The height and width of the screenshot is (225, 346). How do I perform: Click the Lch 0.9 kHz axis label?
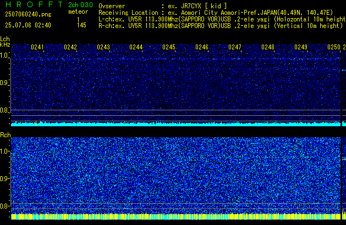point(4,83)
